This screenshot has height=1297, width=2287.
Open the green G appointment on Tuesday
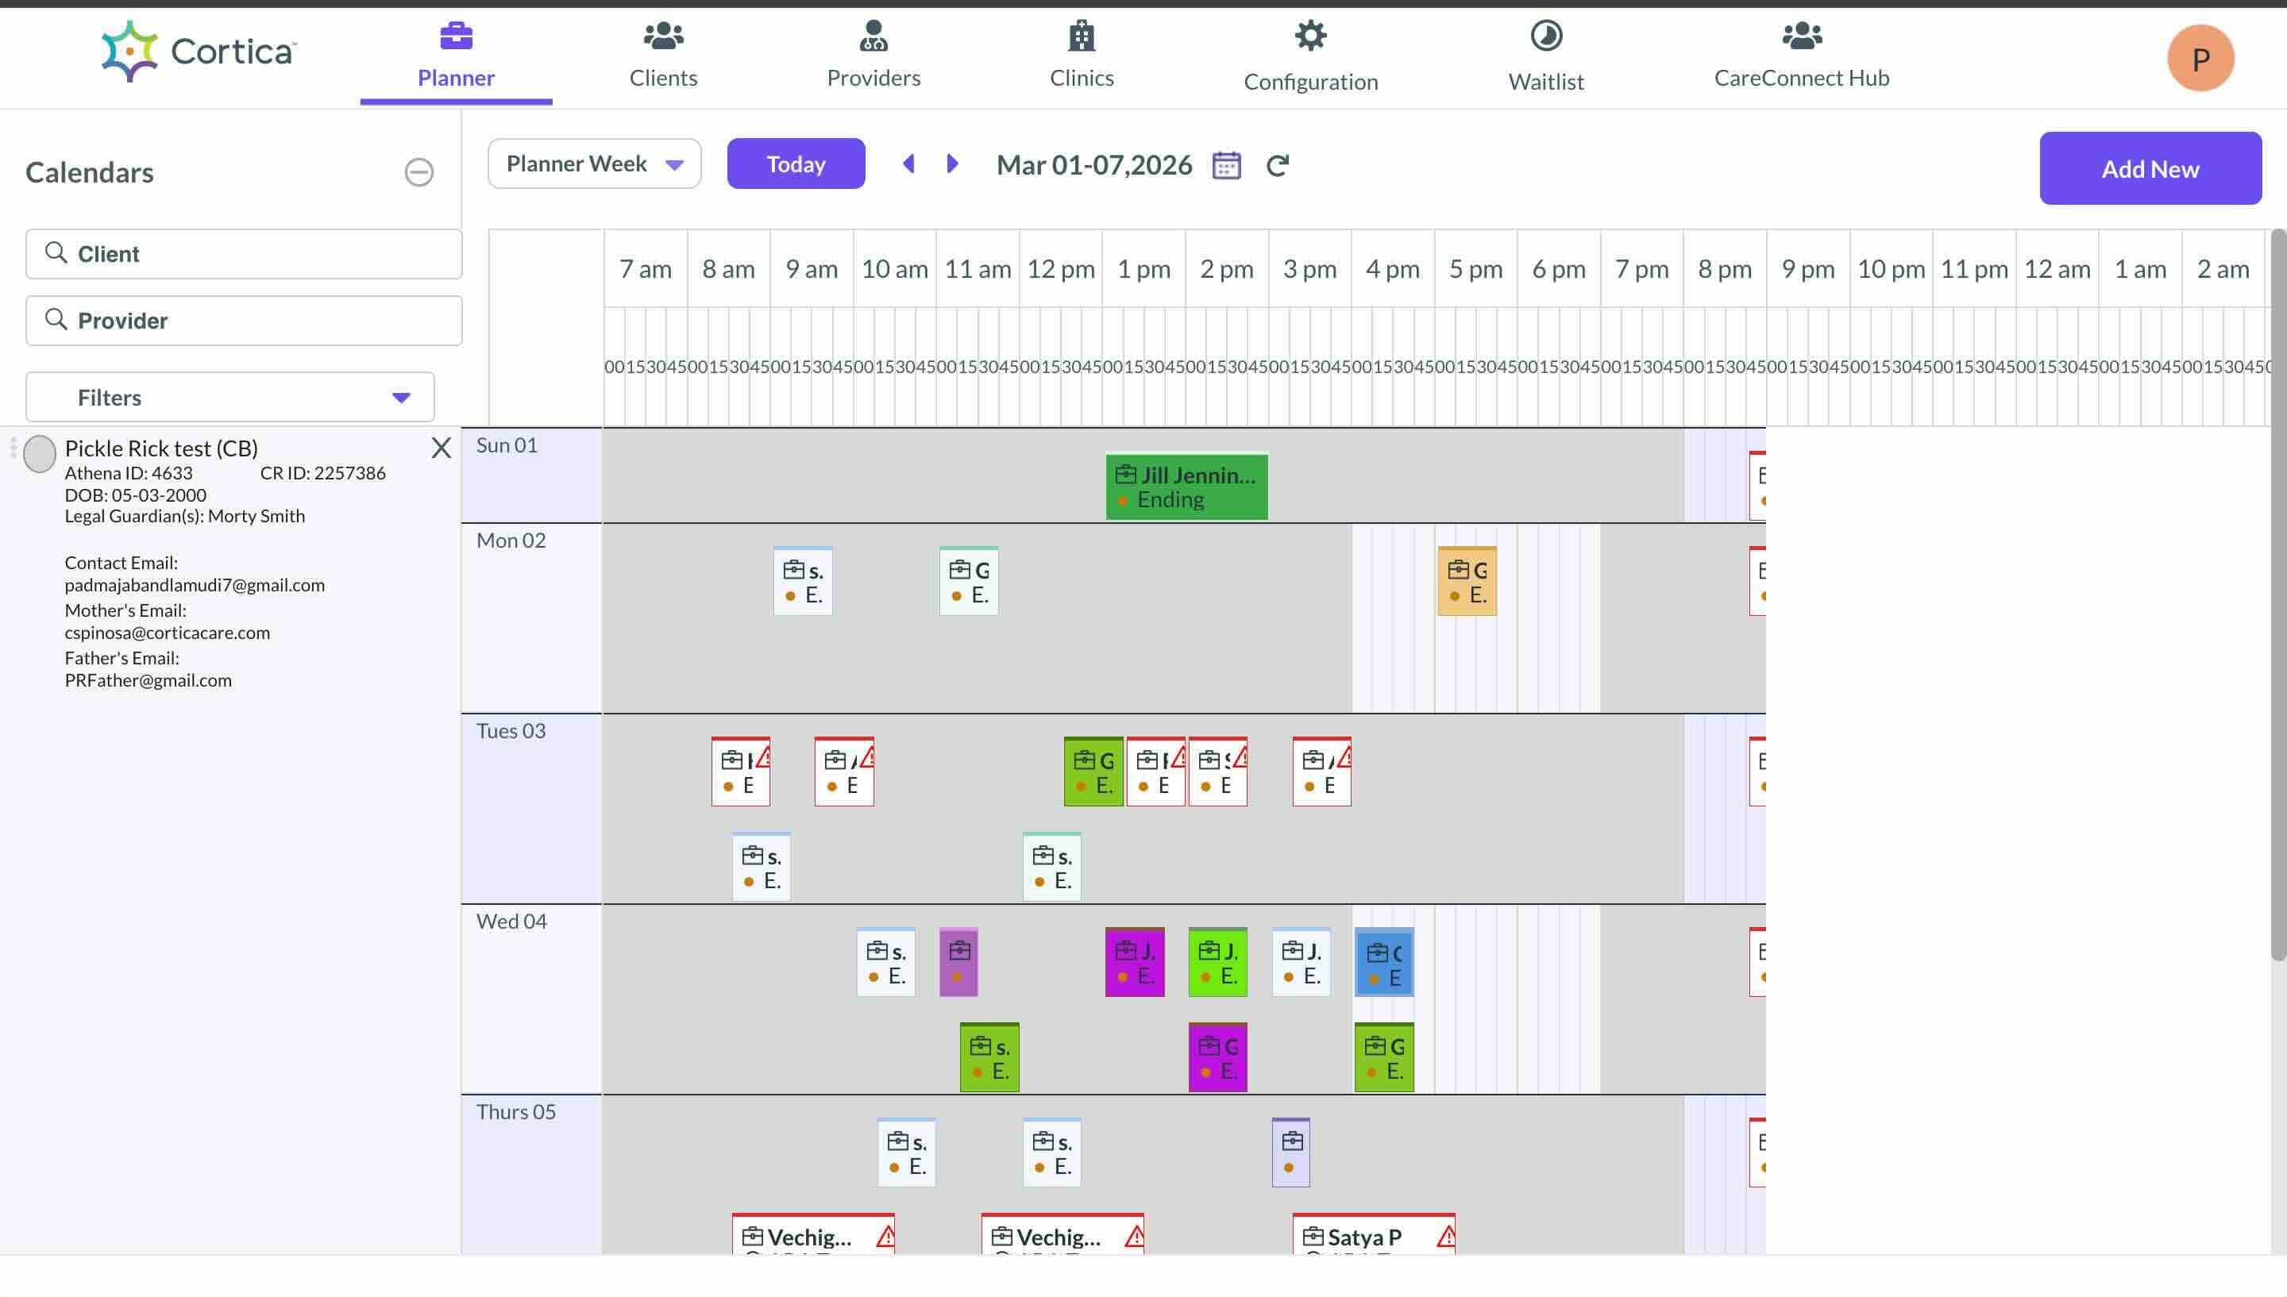pyautogui.click(x=1093, y=772)
